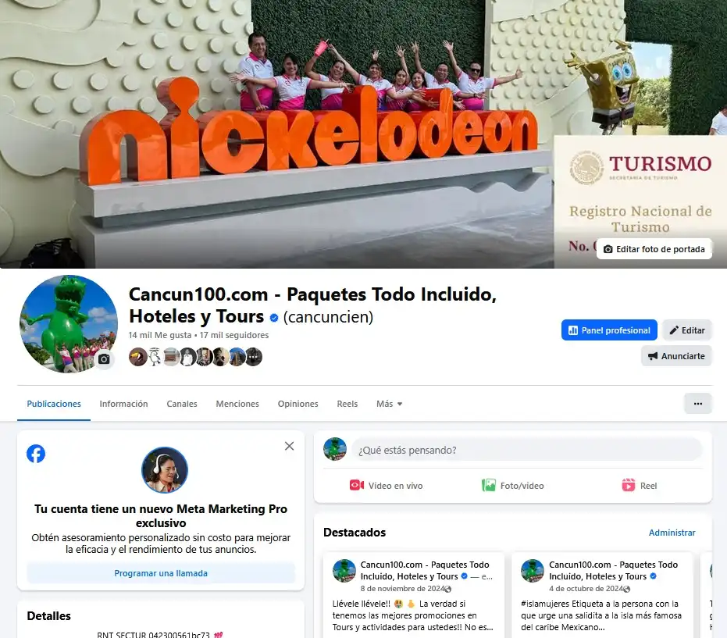Open Administrar for Destacados posts
The image size is (727, 638).
(x=672, y=533)
